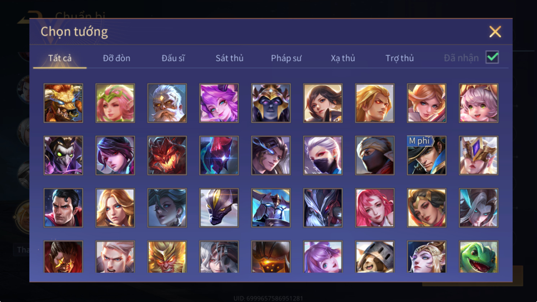Screen dimensions: 537x302
Task: Toggle the 'Đã nhận' checkbox
Action: (x=492, y=57)
